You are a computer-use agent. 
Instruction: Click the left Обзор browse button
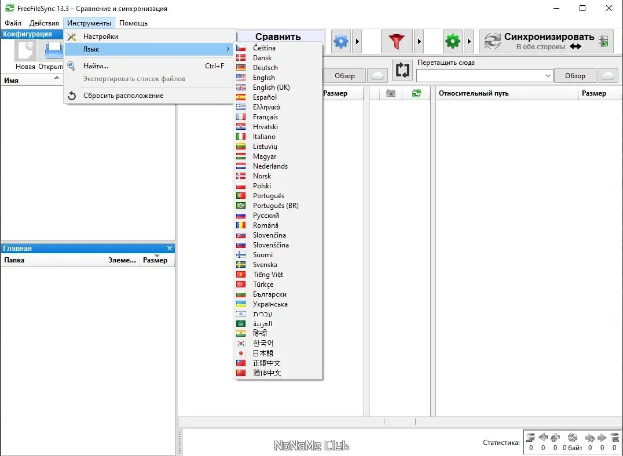[x=345, y=75]
